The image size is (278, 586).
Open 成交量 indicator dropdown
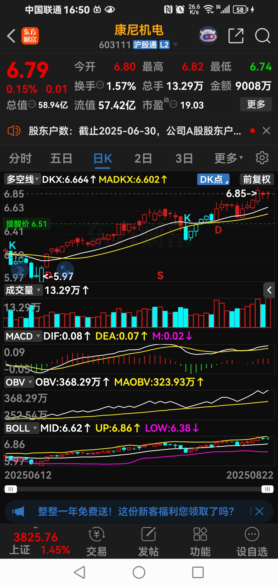click(23, 290)
